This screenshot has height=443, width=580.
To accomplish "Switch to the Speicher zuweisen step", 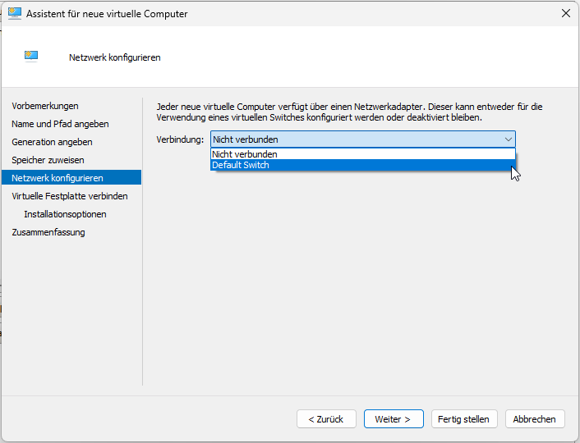I will click(x=48, y=160).
